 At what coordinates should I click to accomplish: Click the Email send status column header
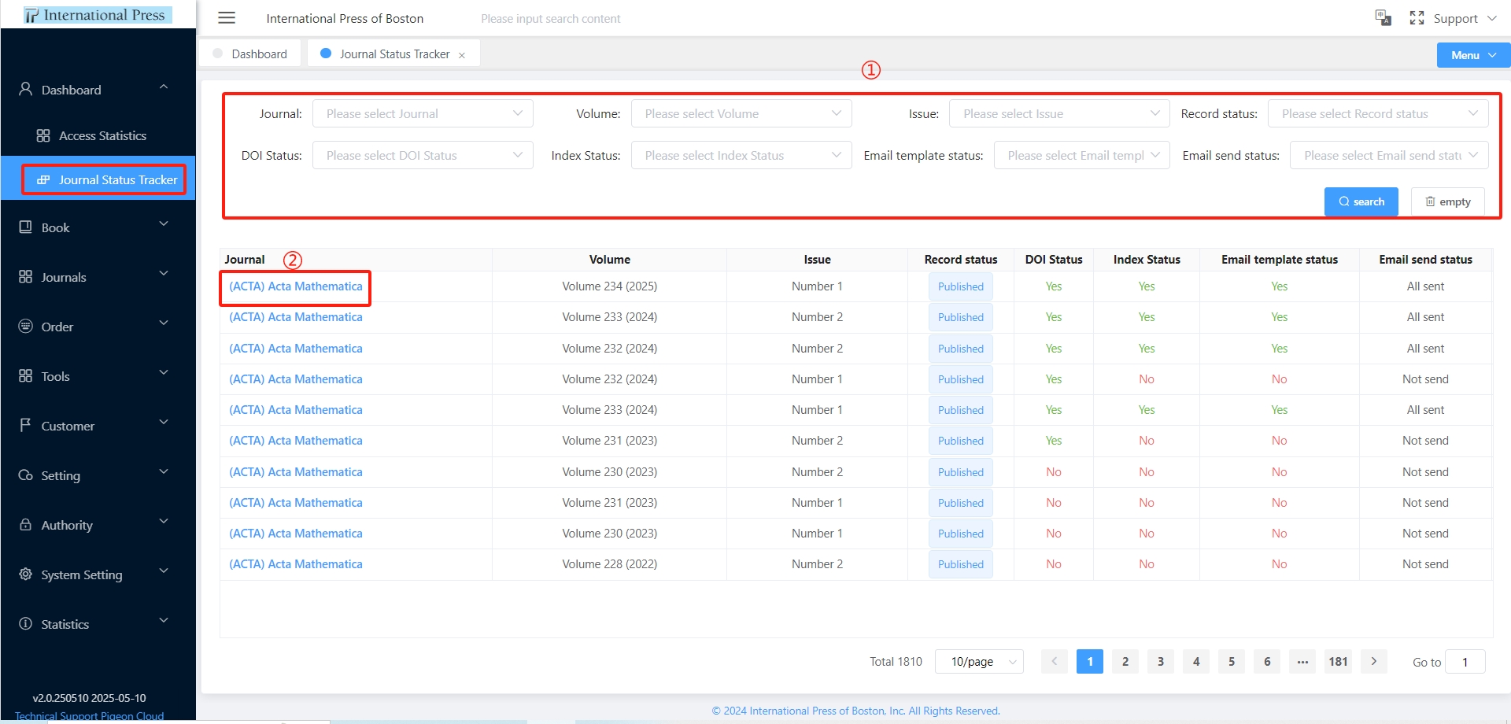click(x=1425, y=259)
